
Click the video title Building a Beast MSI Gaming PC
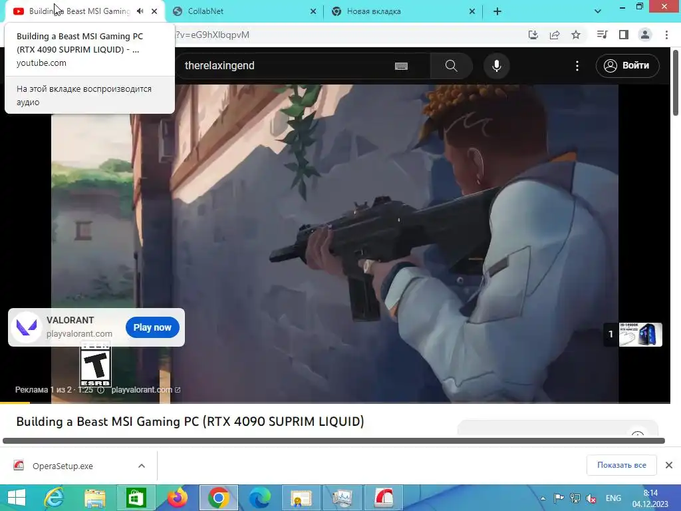click(190, 421)
